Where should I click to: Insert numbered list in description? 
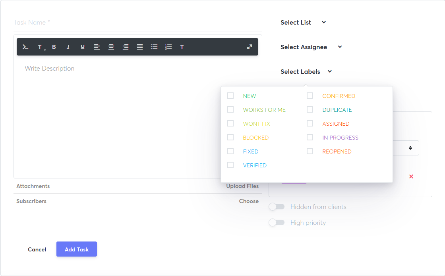[168, 47]
